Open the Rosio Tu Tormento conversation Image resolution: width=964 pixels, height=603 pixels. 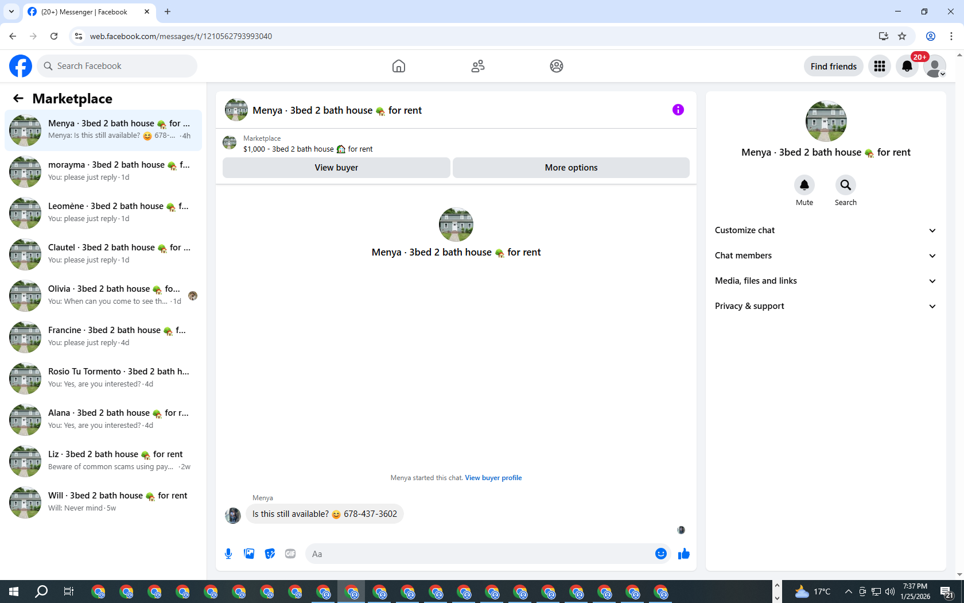click(103, 378)
